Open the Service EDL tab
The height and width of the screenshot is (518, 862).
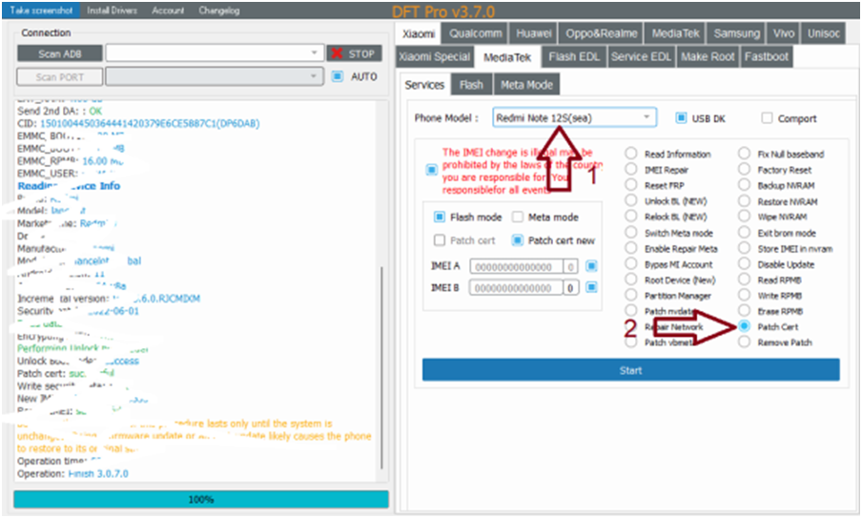641,56
